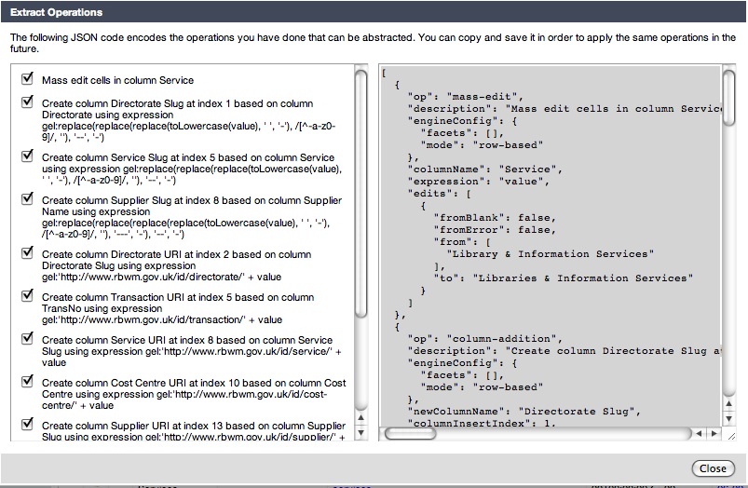This screenshot has width=748, height=488.
Task: Click JSON line "fromBlank": false
Action: coord(495,218)
